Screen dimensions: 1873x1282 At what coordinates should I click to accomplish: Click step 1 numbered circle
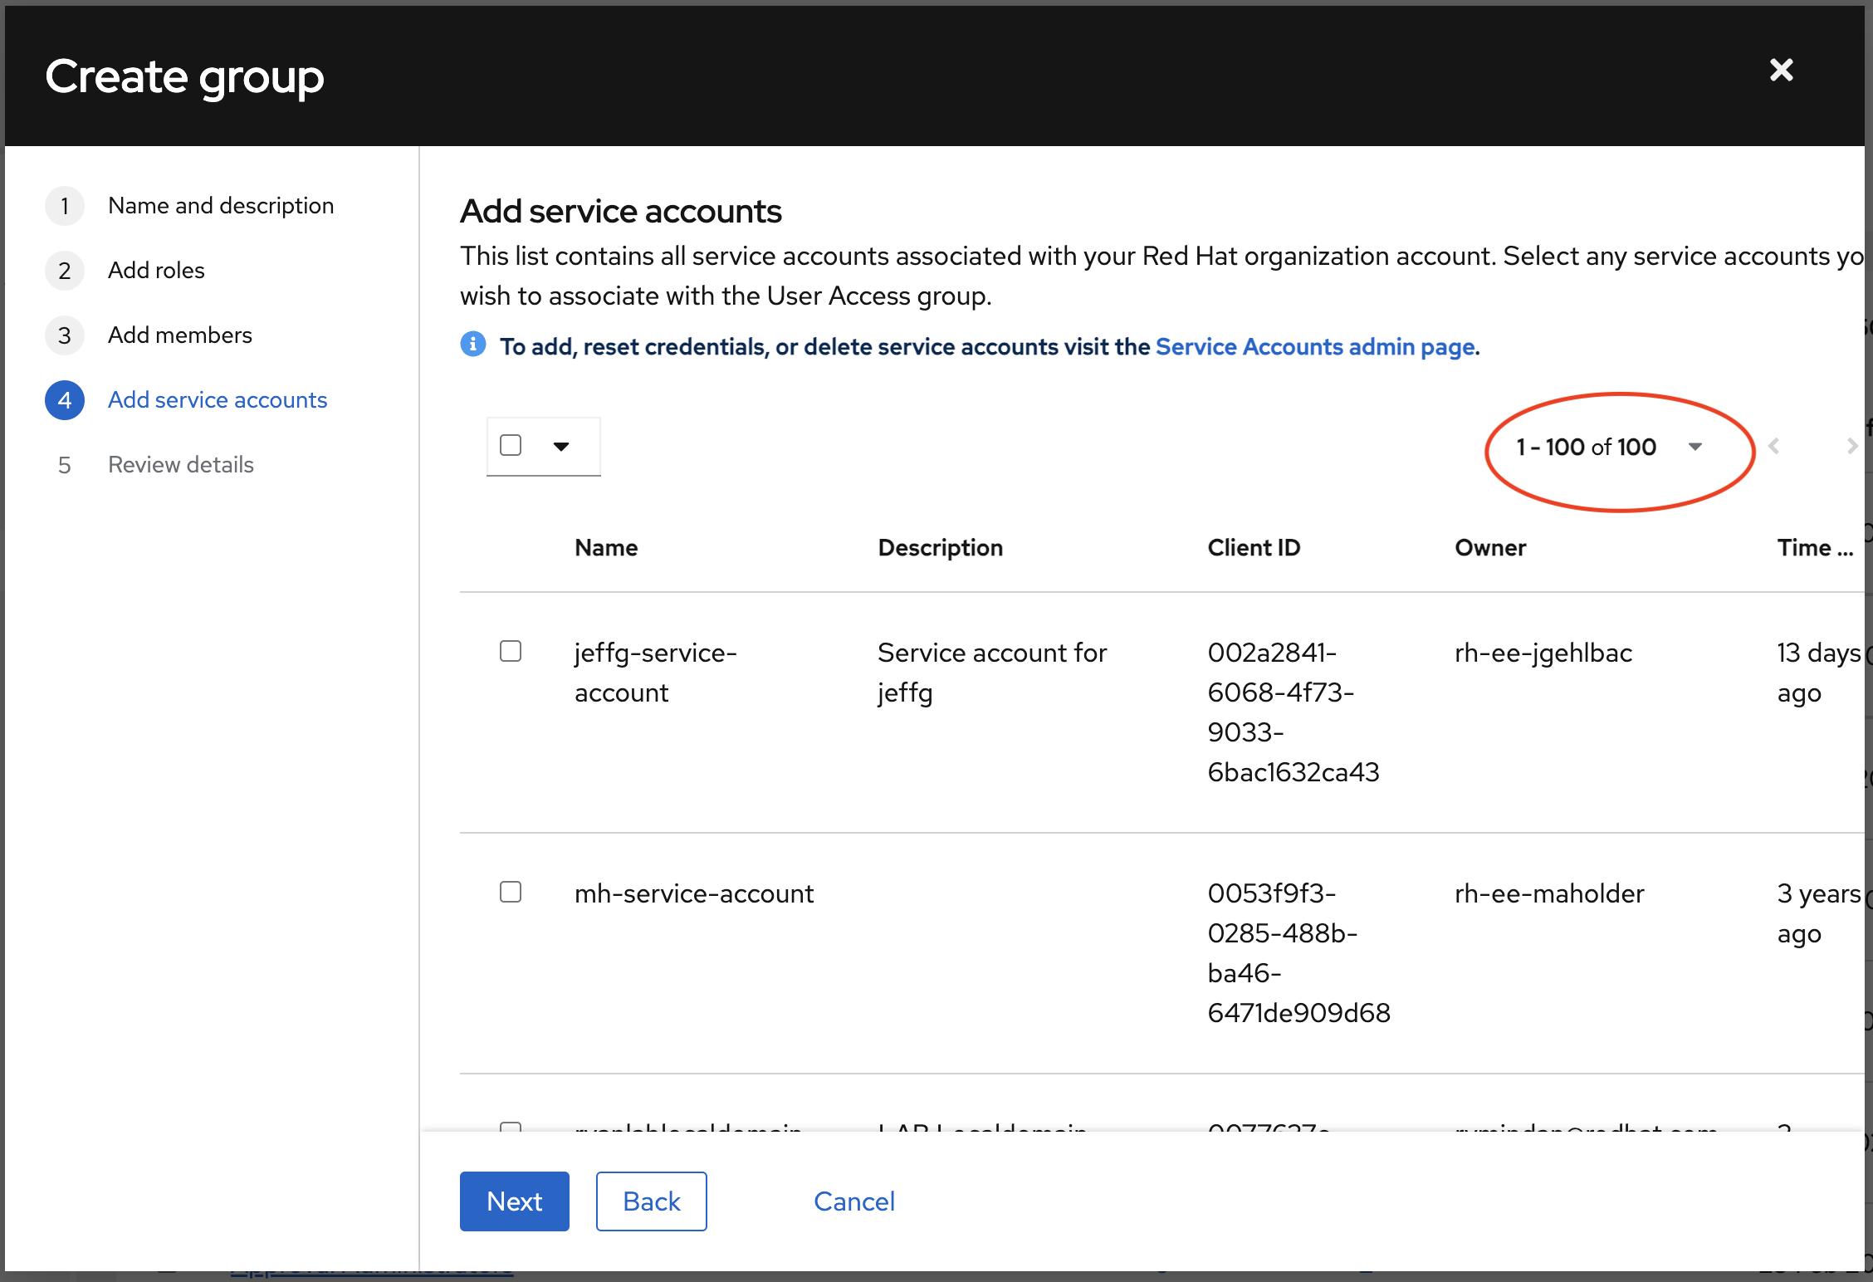(x=65, y=206)
